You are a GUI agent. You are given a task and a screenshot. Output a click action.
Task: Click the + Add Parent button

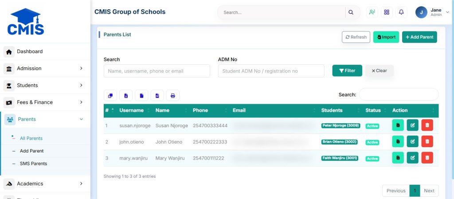tap(419, 37)
